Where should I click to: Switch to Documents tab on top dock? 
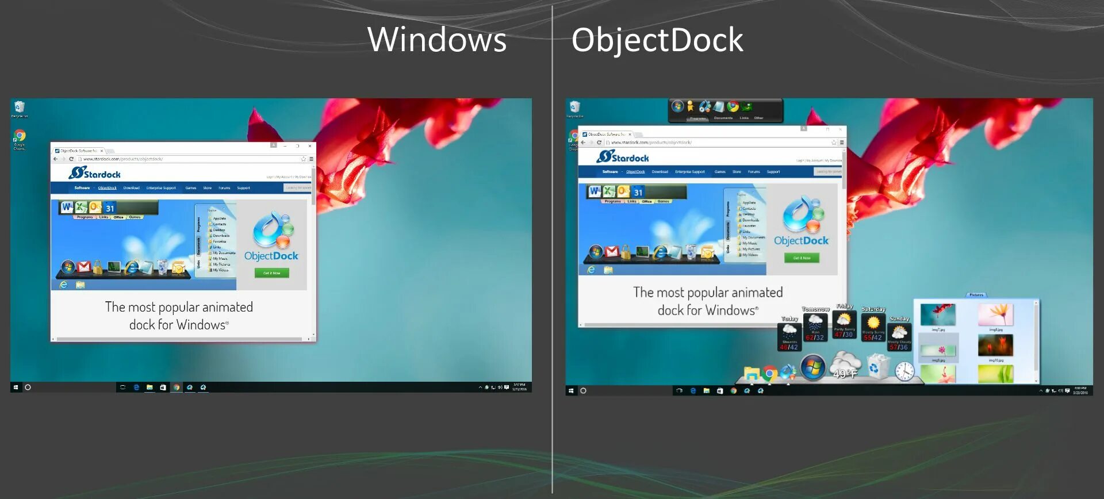coord(723,118)
